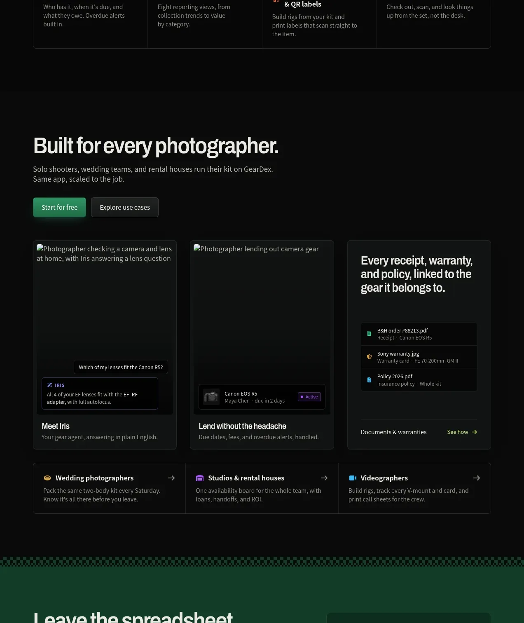Click the Iris sparkle wand icon
Image resolution: width=524 pixels, height=623 pixels.
(x=49, y=385)
